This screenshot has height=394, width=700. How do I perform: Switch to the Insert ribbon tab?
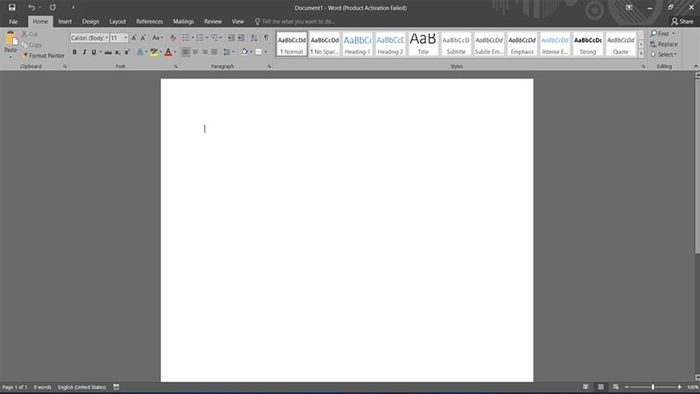65,21
